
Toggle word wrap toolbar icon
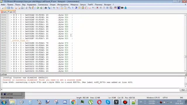point(70,8)
